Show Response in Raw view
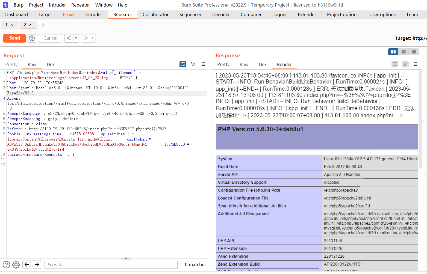This screenshot has height=274, width=427. [x=244, y=64]
